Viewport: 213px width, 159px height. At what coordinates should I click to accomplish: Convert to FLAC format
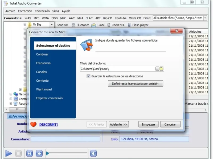pos(89,18)
